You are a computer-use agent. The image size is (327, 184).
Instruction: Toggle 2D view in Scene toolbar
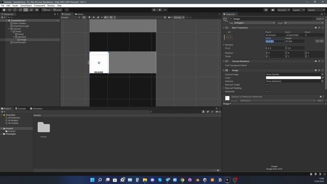(84, 17)
